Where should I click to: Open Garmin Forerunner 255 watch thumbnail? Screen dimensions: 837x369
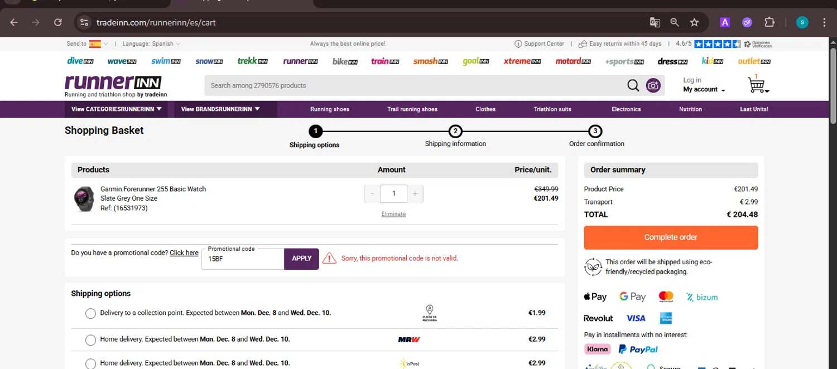point(84,199)
